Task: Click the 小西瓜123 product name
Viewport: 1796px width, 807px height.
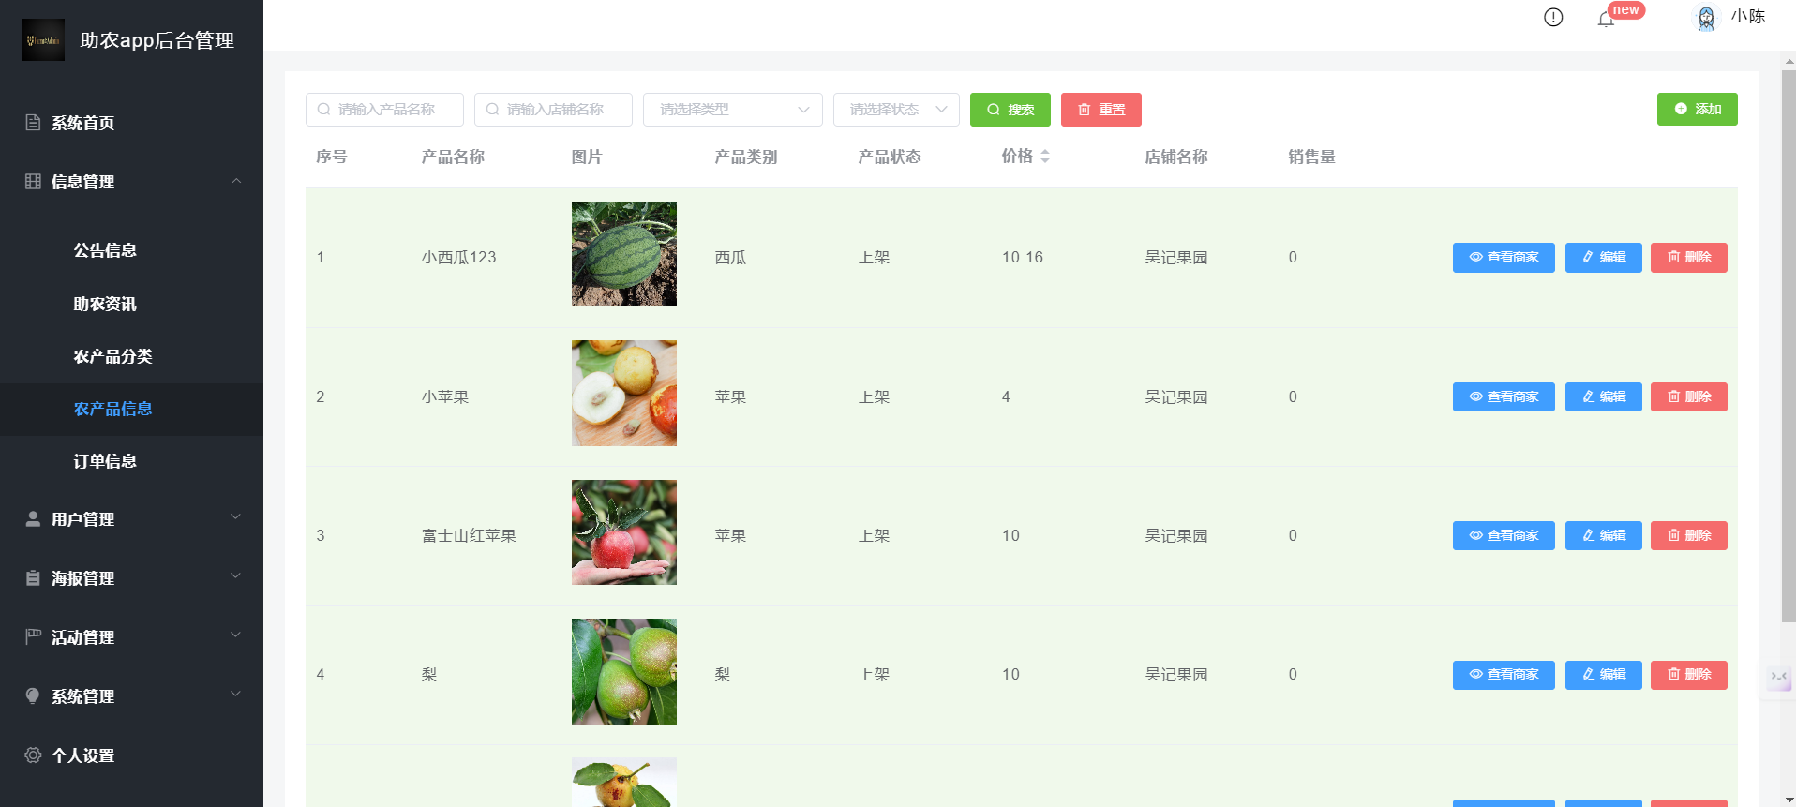Action: [x=459, y=257]
